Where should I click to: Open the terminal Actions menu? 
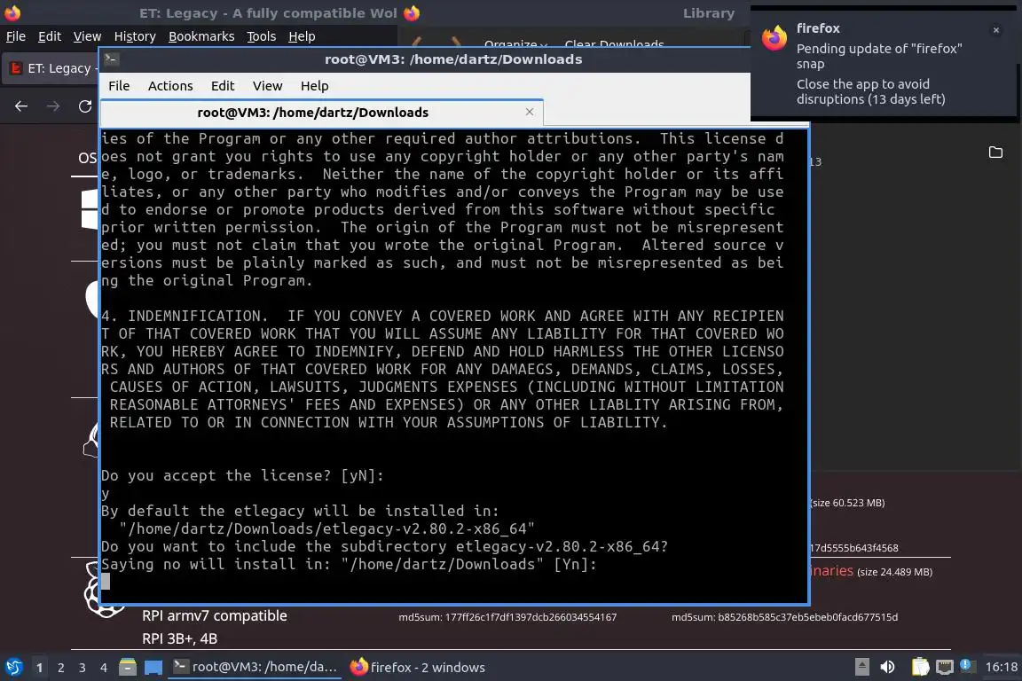pyautogui.click(x=170, y=86)
